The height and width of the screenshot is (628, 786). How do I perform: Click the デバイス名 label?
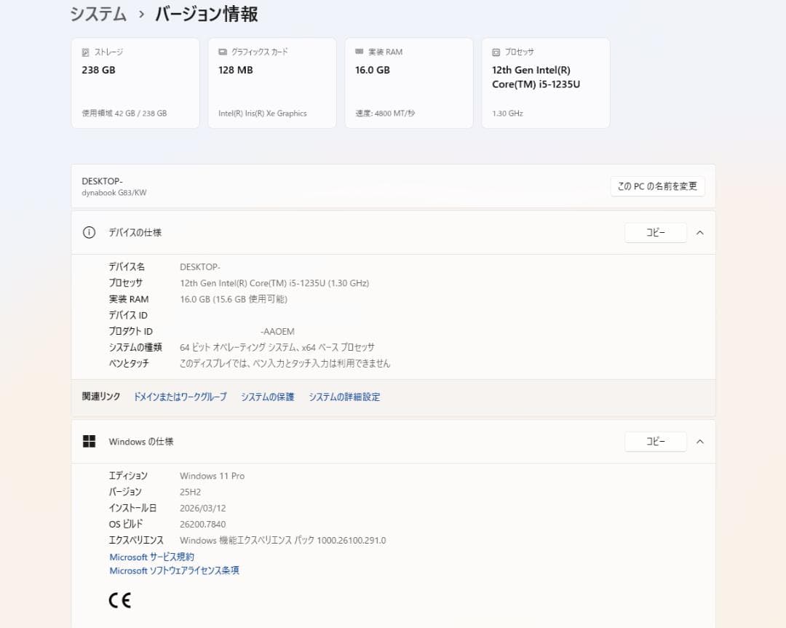coord(127,267)
